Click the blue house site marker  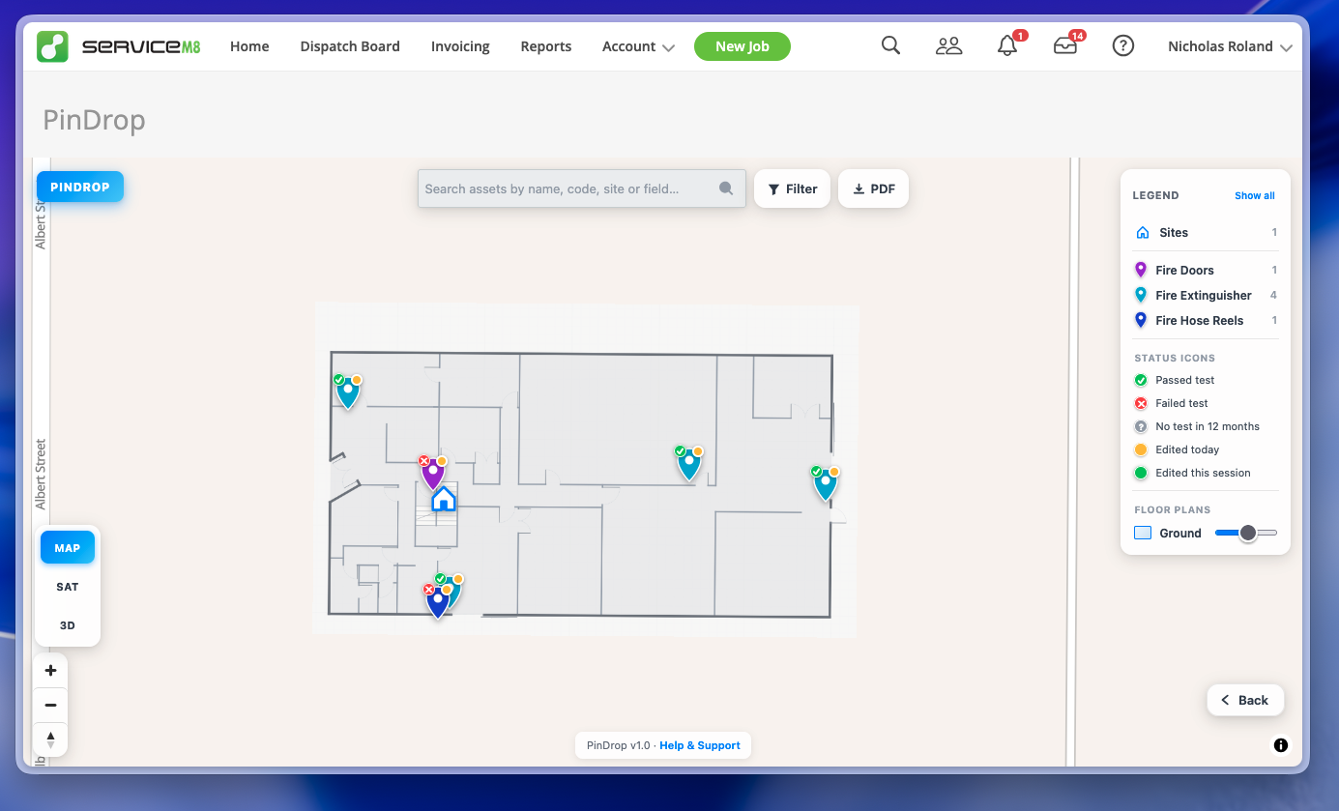(x=444, y=499)
